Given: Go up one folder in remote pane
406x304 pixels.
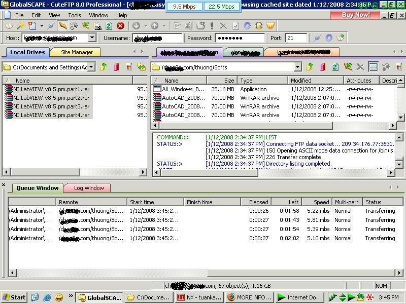Looking at the screenshot, I should point(310,67).
